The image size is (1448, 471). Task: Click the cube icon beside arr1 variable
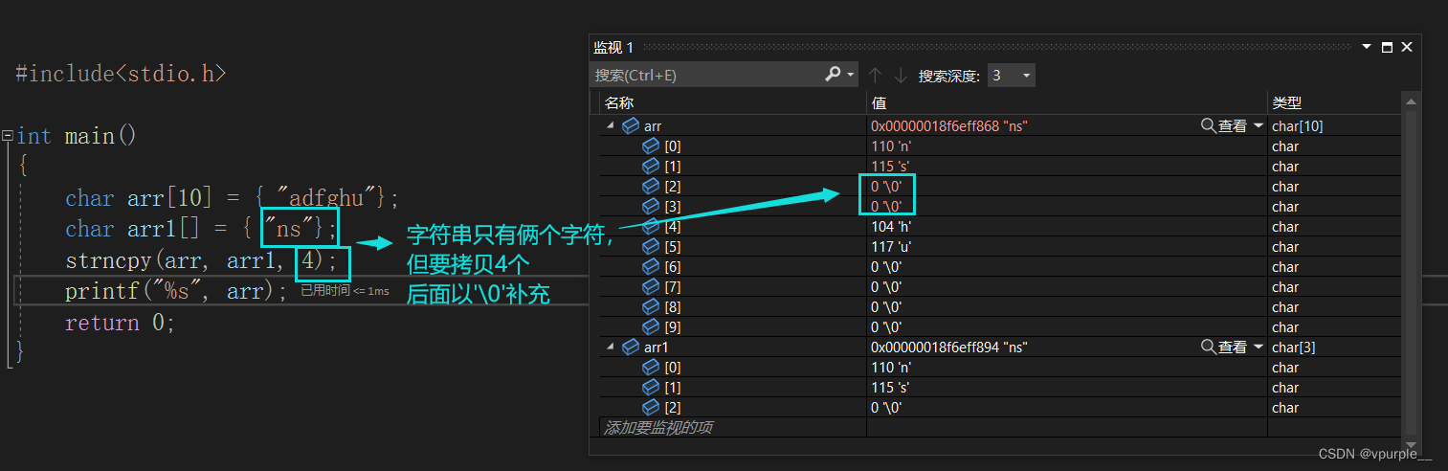pyautogui.click(x=631, y=347)
